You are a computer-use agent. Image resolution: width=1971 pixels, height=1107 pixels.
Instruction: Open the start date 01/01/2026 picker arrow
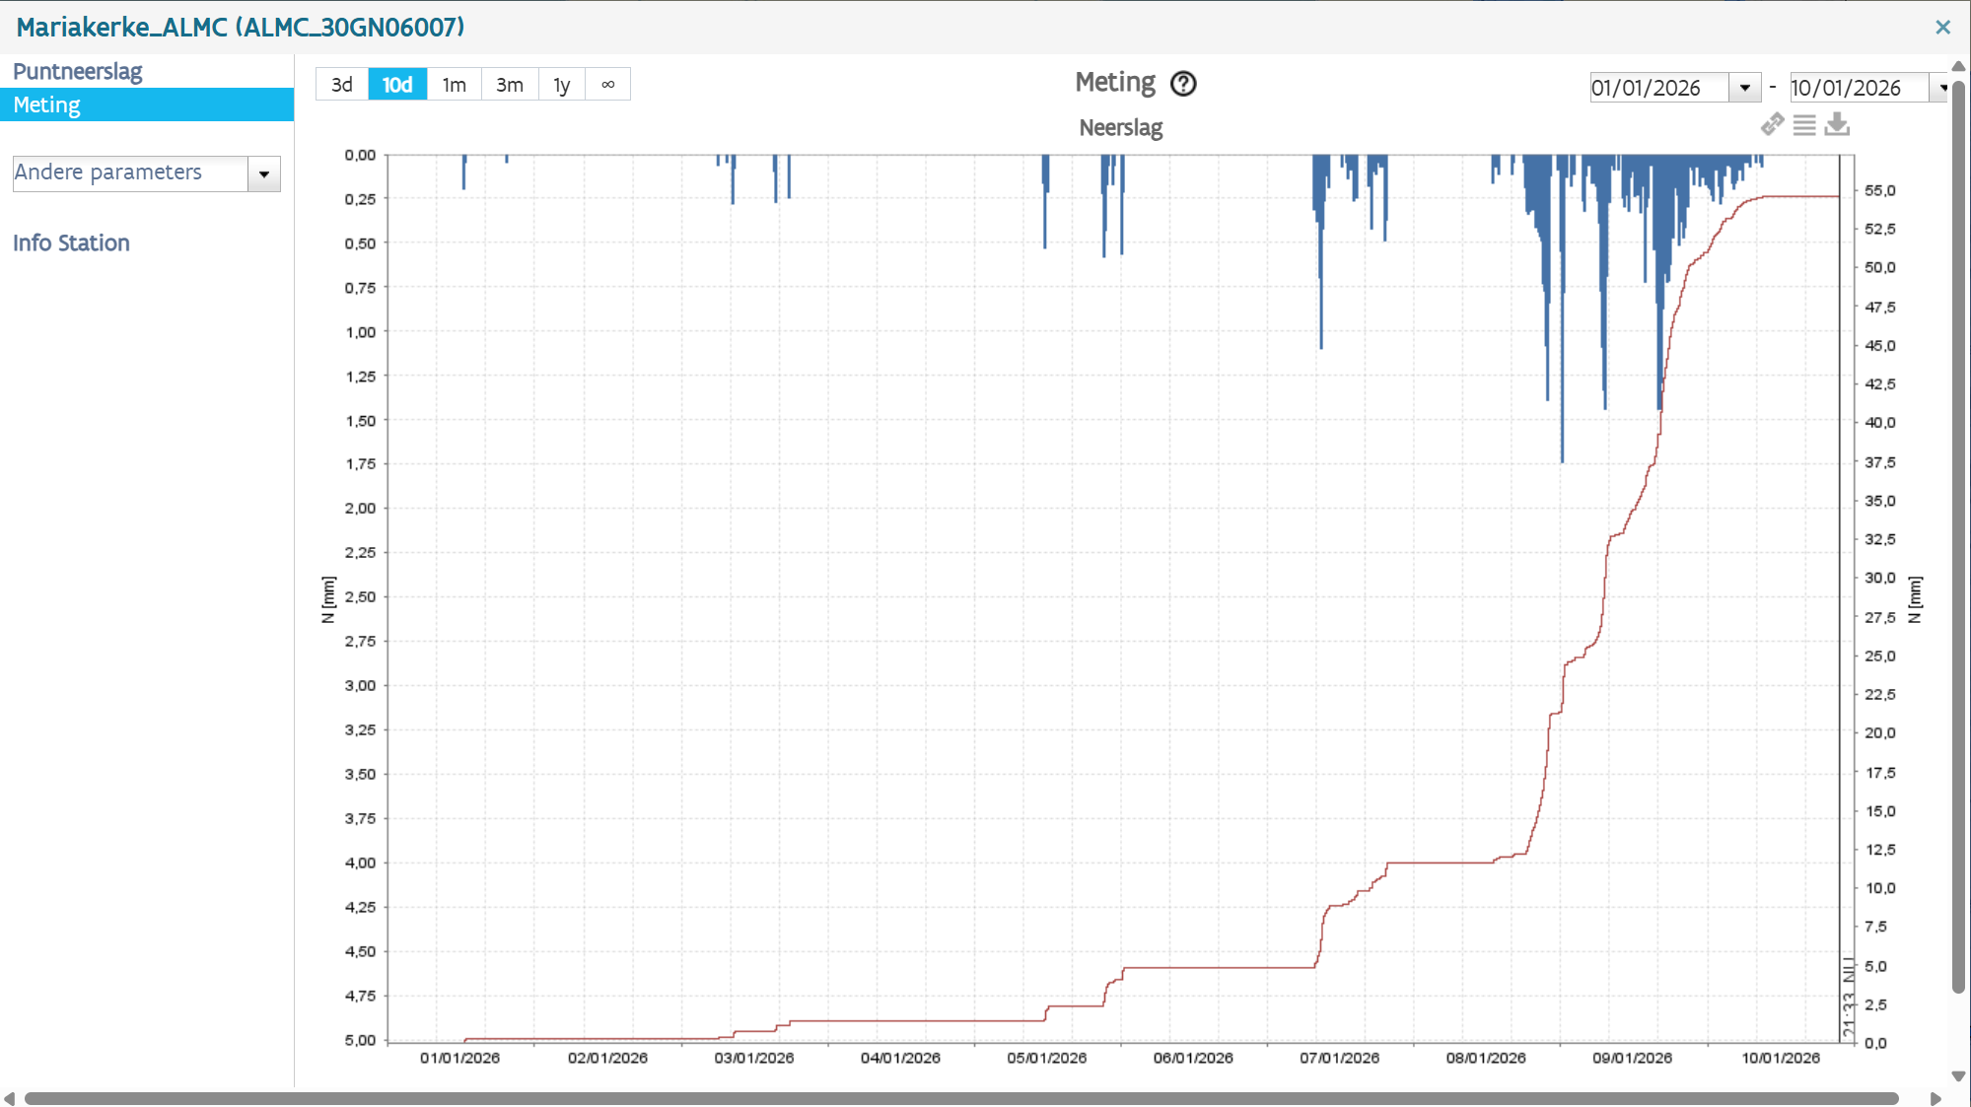1744,88
